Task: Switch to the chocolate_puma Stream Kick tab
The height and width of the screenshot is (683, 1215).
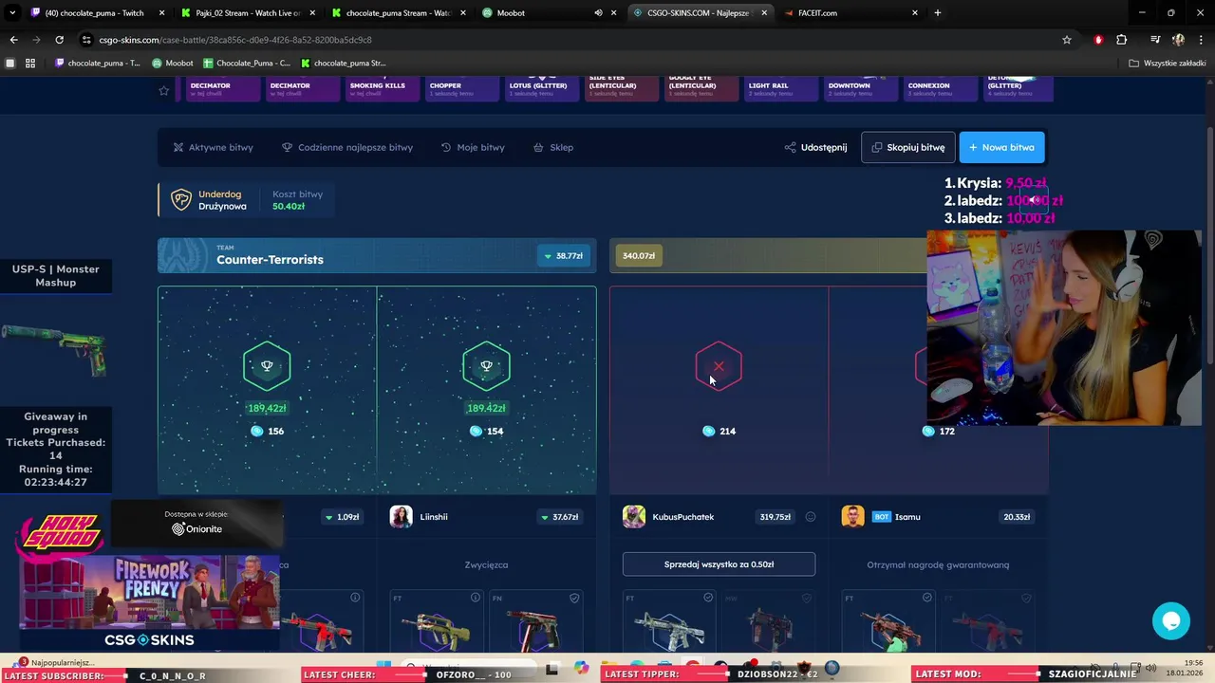Action: 399,13
